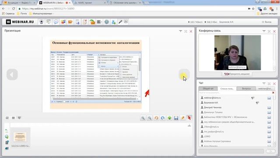Go to the next slide arrow

pyautogui.click(x=184, y=74)
